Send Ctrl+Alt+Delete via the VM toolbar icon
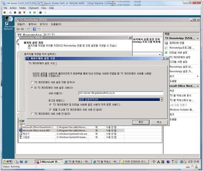This screenshot has width=203, height=171. (5, 12)
